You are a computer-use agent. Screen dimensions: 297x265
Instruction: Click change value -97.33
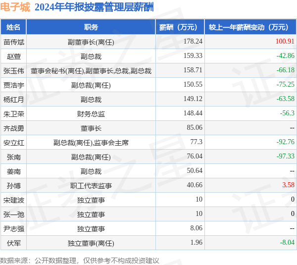286,156
